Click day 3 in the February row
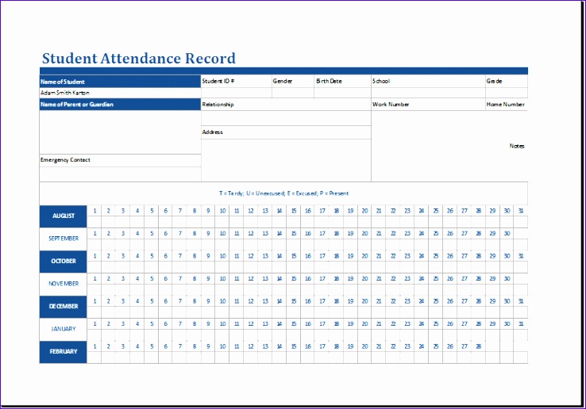Image resolution: width=586 pixels, height=409 pixels. point(123,346)
